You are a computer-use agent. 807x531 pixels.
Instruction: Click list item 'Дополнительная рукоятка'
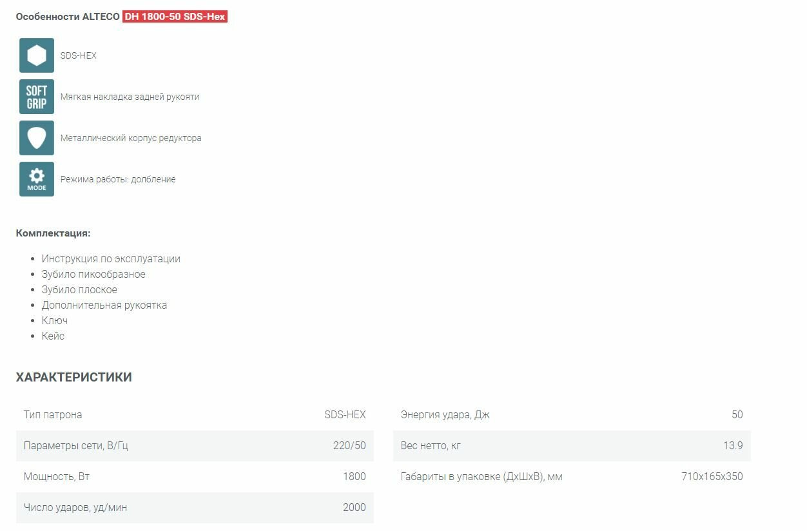[104, 305]
